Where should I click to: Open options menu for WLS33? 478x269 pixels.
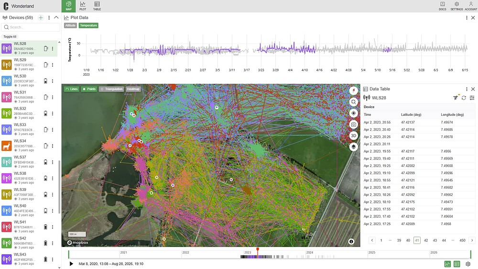(x=53, y=129)
